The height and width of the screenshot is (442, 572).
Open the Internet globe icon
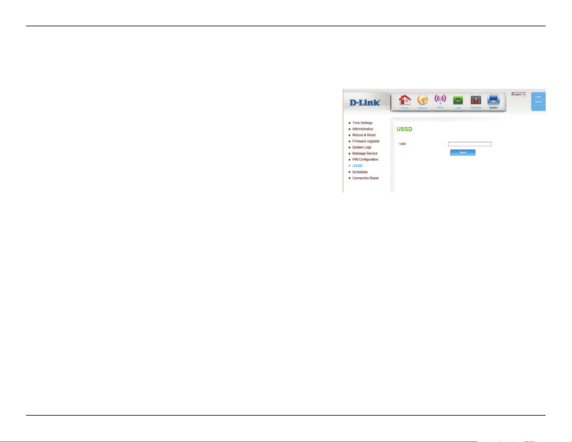pyautogui.click(x=423, y=101)
